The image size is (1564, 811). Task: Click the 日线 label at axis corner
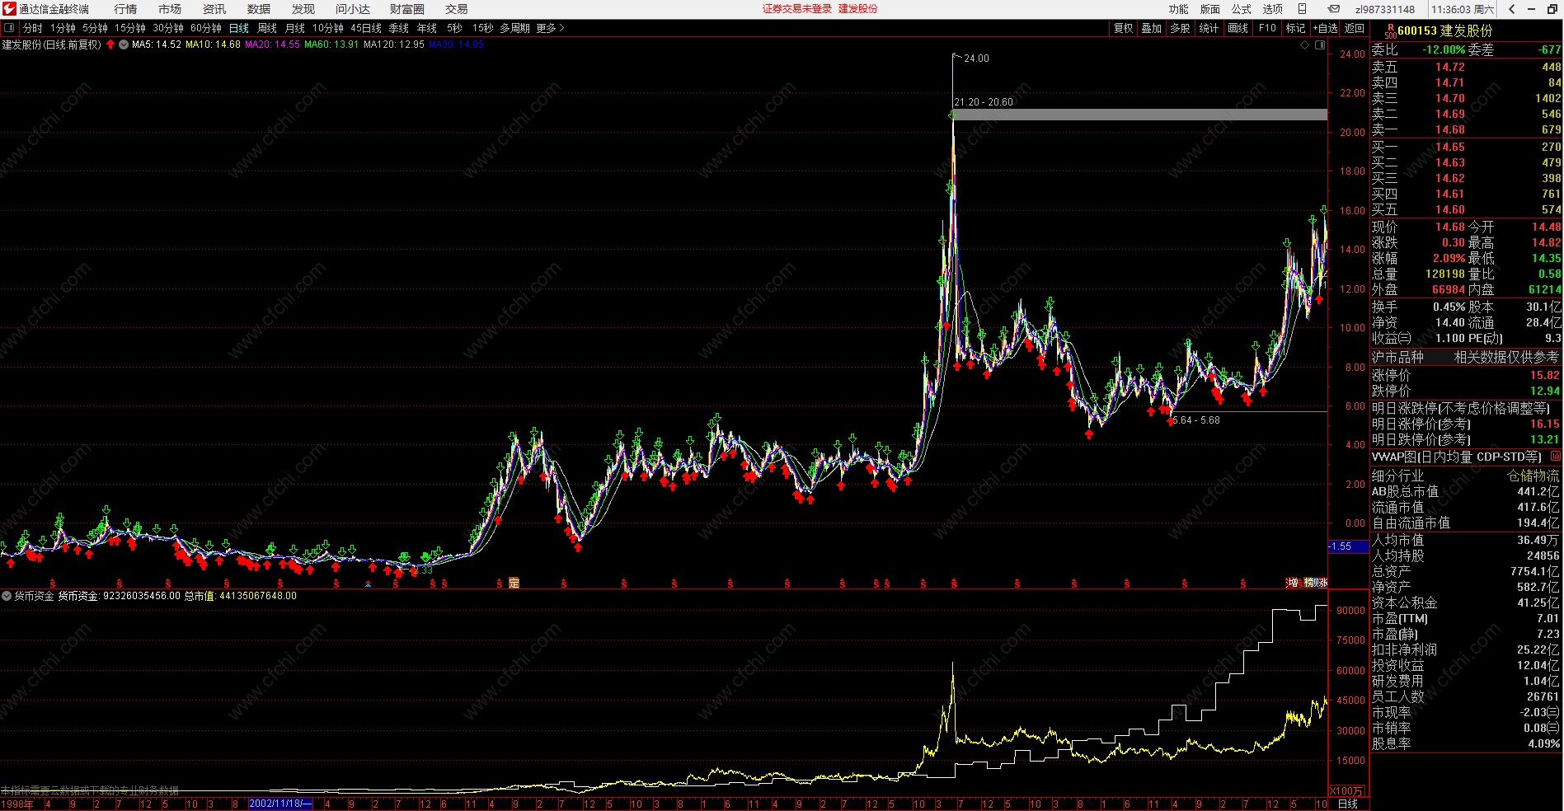1348,804
